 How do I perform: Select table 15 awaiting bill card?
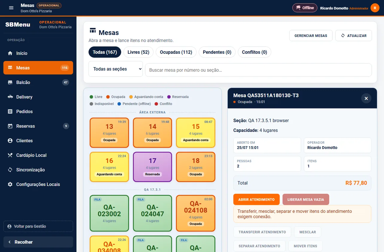coord(196,133)
